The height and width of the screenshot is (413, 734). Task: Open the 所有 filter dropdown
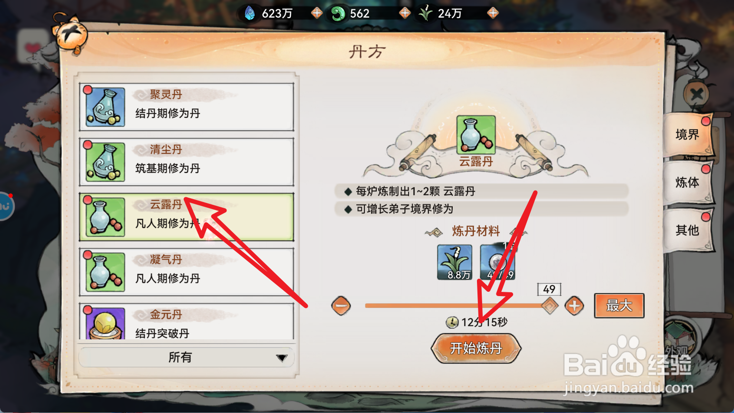click(x=187, y=357)
